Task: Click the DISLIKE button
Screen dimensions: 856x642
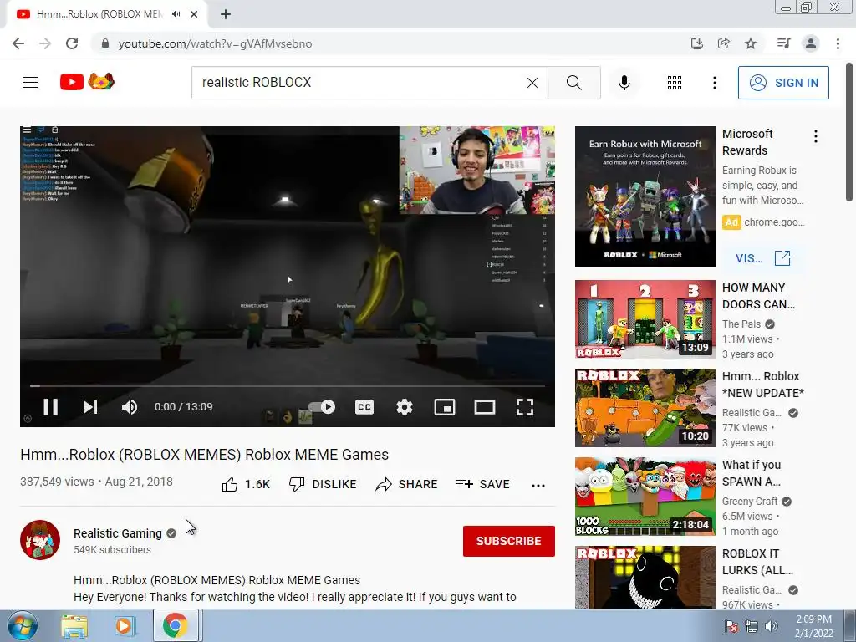Action: pos(323,484)
